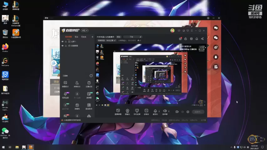This screenshot has height=150, width=267.
Task: Open the lyrics assistant tool in toolbox
Action: coord(89,106)
